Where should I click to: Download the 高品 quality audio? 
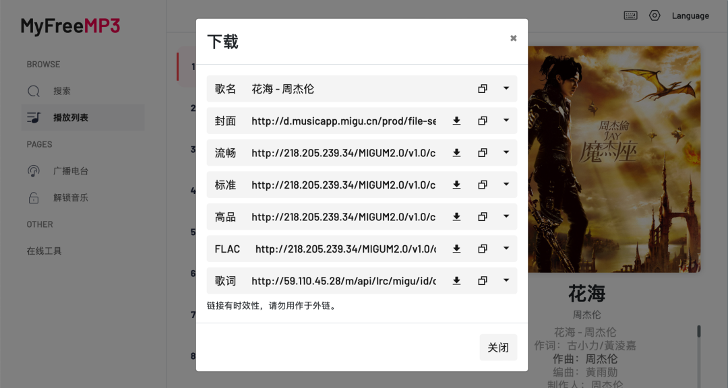[456, 217]
